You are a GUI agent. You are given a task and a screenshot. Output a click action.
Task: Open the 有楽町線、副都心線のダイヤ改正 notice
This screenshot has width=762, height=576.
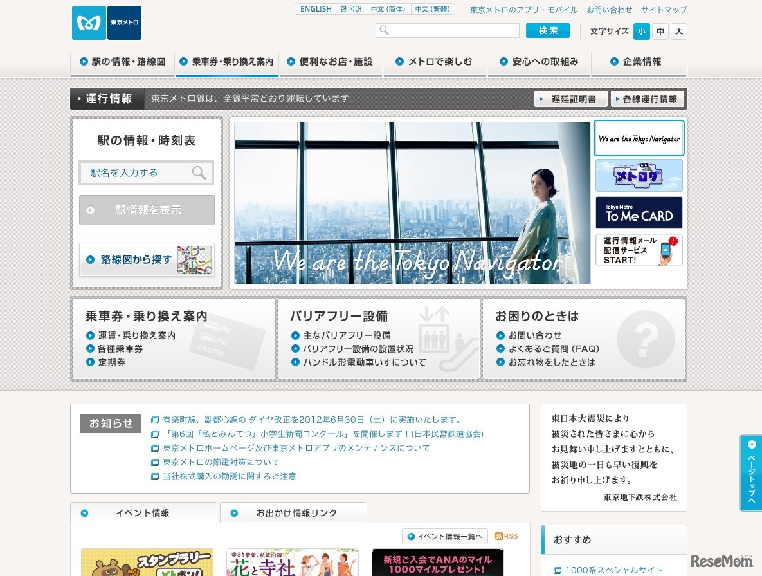(312, 420)
